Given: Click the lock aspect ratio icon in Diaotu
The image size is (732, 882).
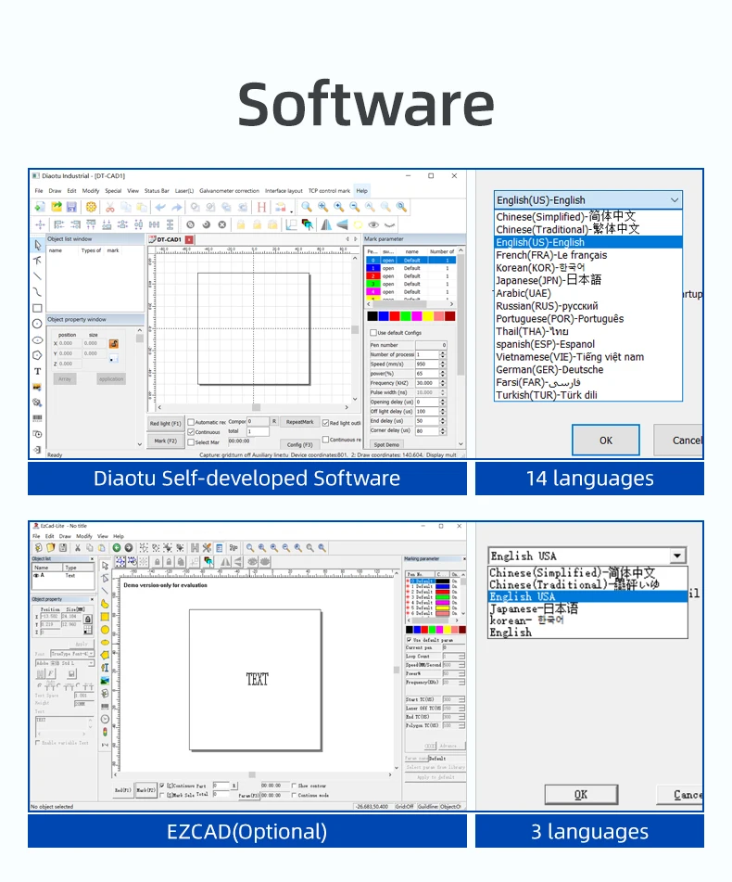Looking at the screenshot, I should (x=113, y=344).
